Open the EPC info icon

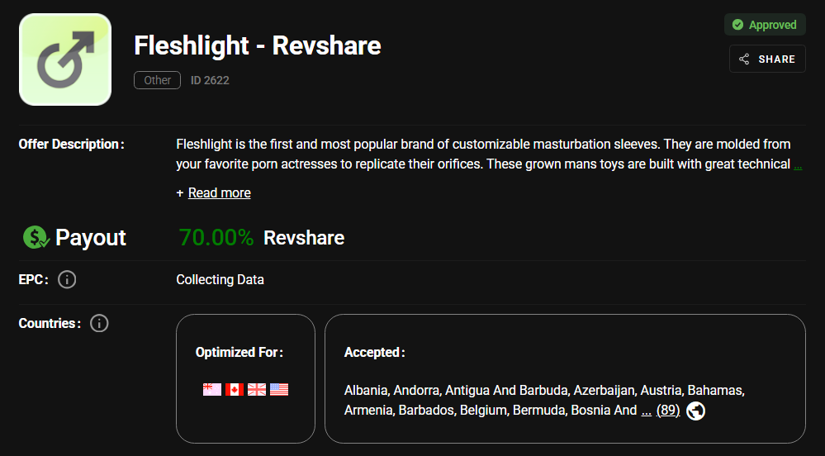[x=67, y=279]
